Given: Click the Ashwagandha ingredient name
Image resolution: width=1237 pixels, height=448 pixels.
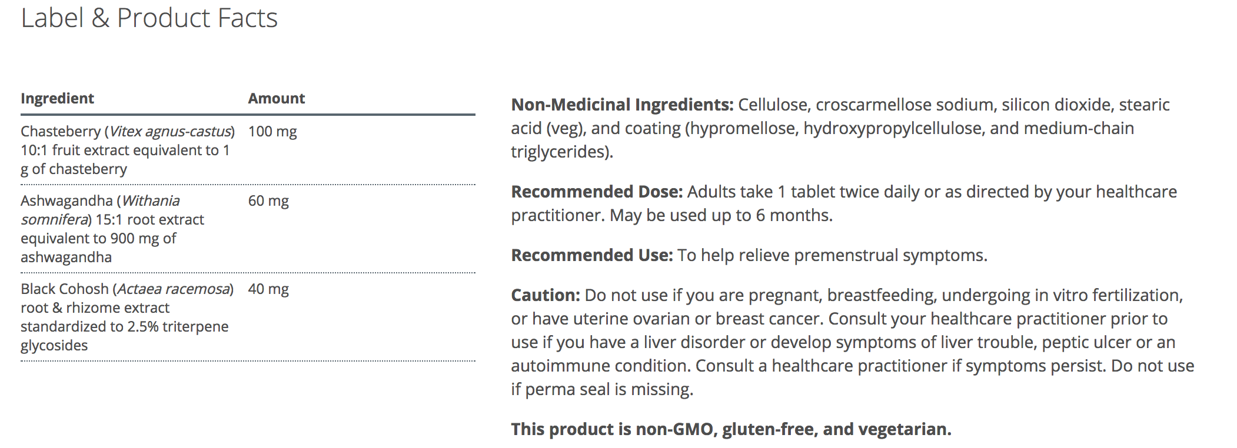Looking at the screenshot, I should tap(66, 201).
